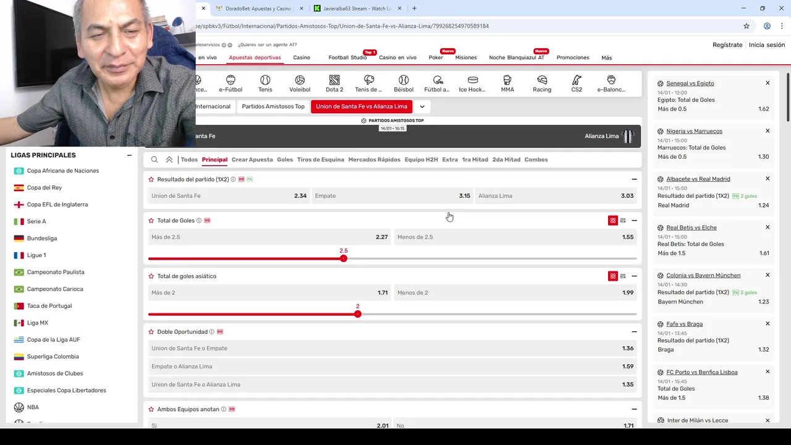Show info for Resultado del partido market
The height and width of the screenshot is (445, 791).
click(x=233, y=179)
